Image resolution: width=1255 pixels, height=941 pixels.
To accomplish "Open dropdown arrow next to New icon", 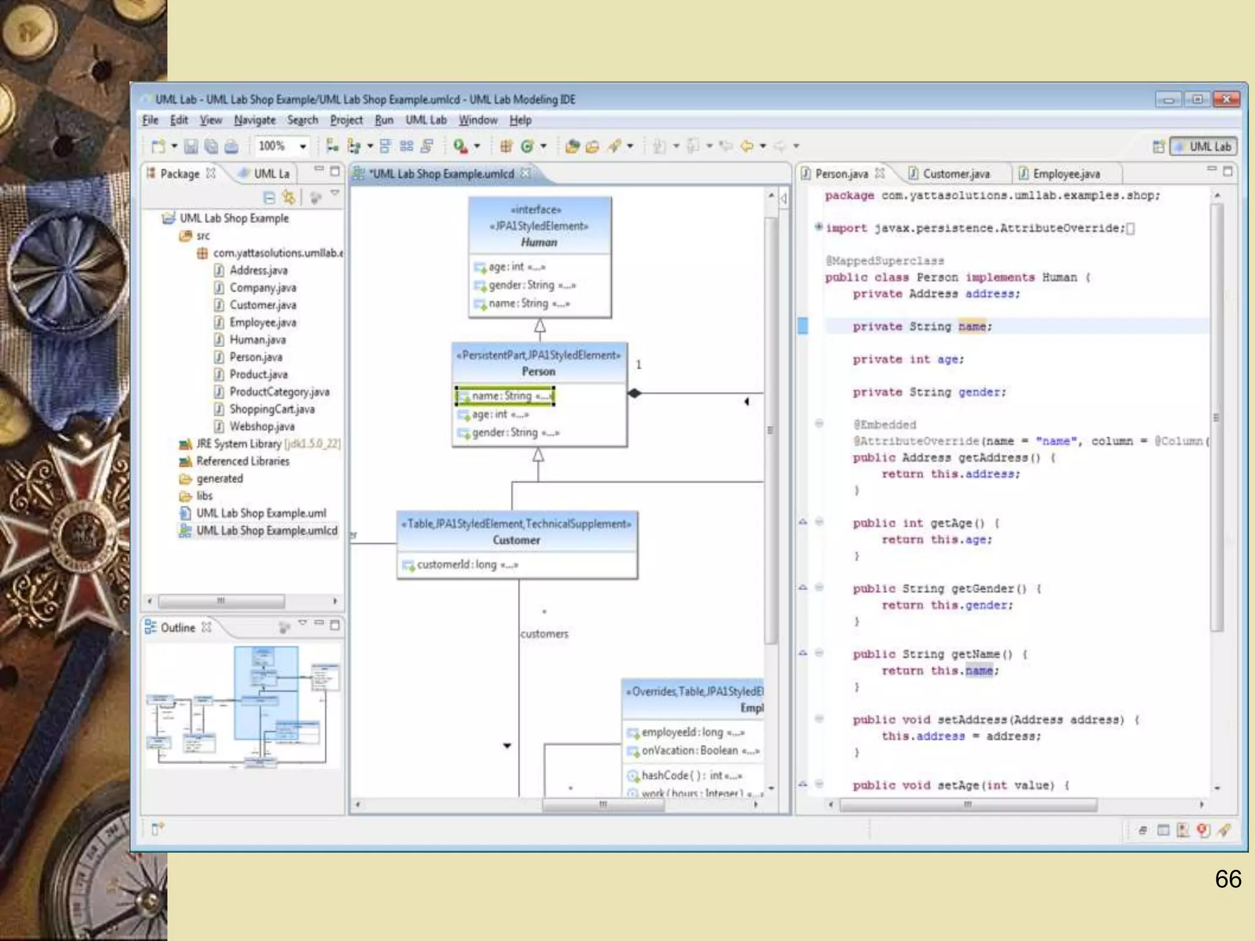I will click(174, 146).
